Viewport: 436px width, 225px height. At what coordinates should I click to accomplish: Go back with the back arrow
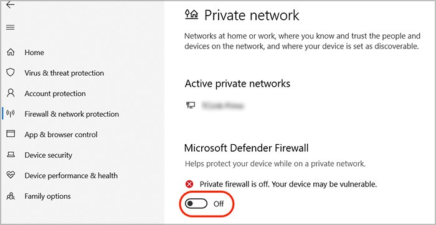11,5
